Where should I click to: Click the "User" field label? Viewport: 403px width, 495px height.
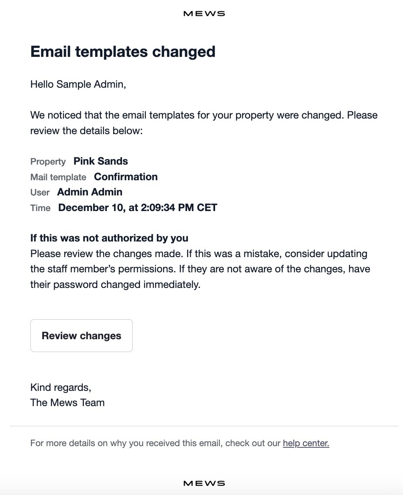(40, 193)
